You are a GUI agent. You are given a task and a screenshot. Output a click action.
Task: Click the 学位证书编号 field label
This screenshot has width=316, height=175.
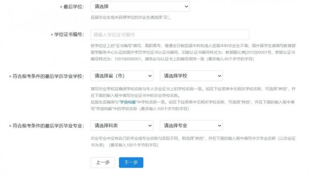click(x=69, y=35)
